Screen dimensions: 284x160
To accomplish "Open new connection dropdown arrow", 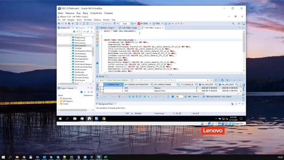I will 62,24.
